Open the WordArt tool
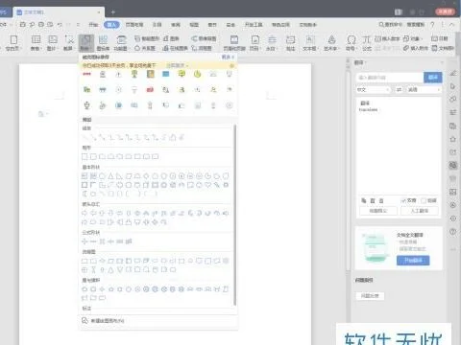This screenshot has width=461, height=345. pos(331,43)
